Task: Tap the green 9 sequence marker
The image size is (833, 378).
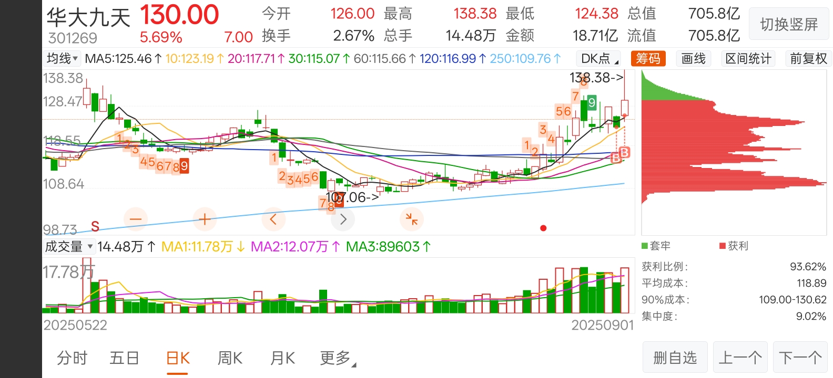Action: click(592, 102)
